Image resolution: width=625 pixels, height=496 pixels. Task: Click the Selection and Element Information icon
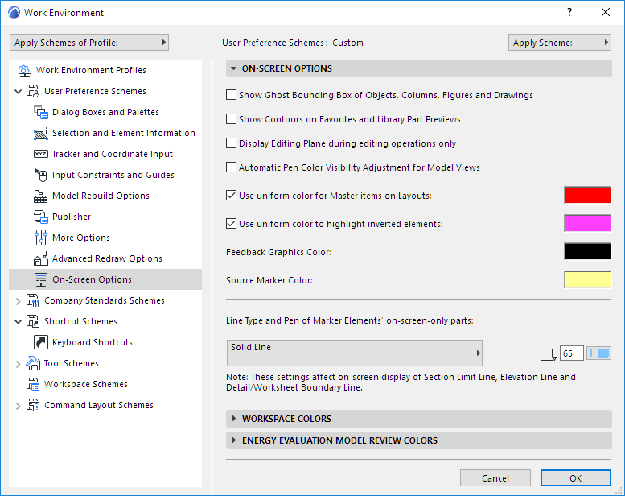click(41, 134)
